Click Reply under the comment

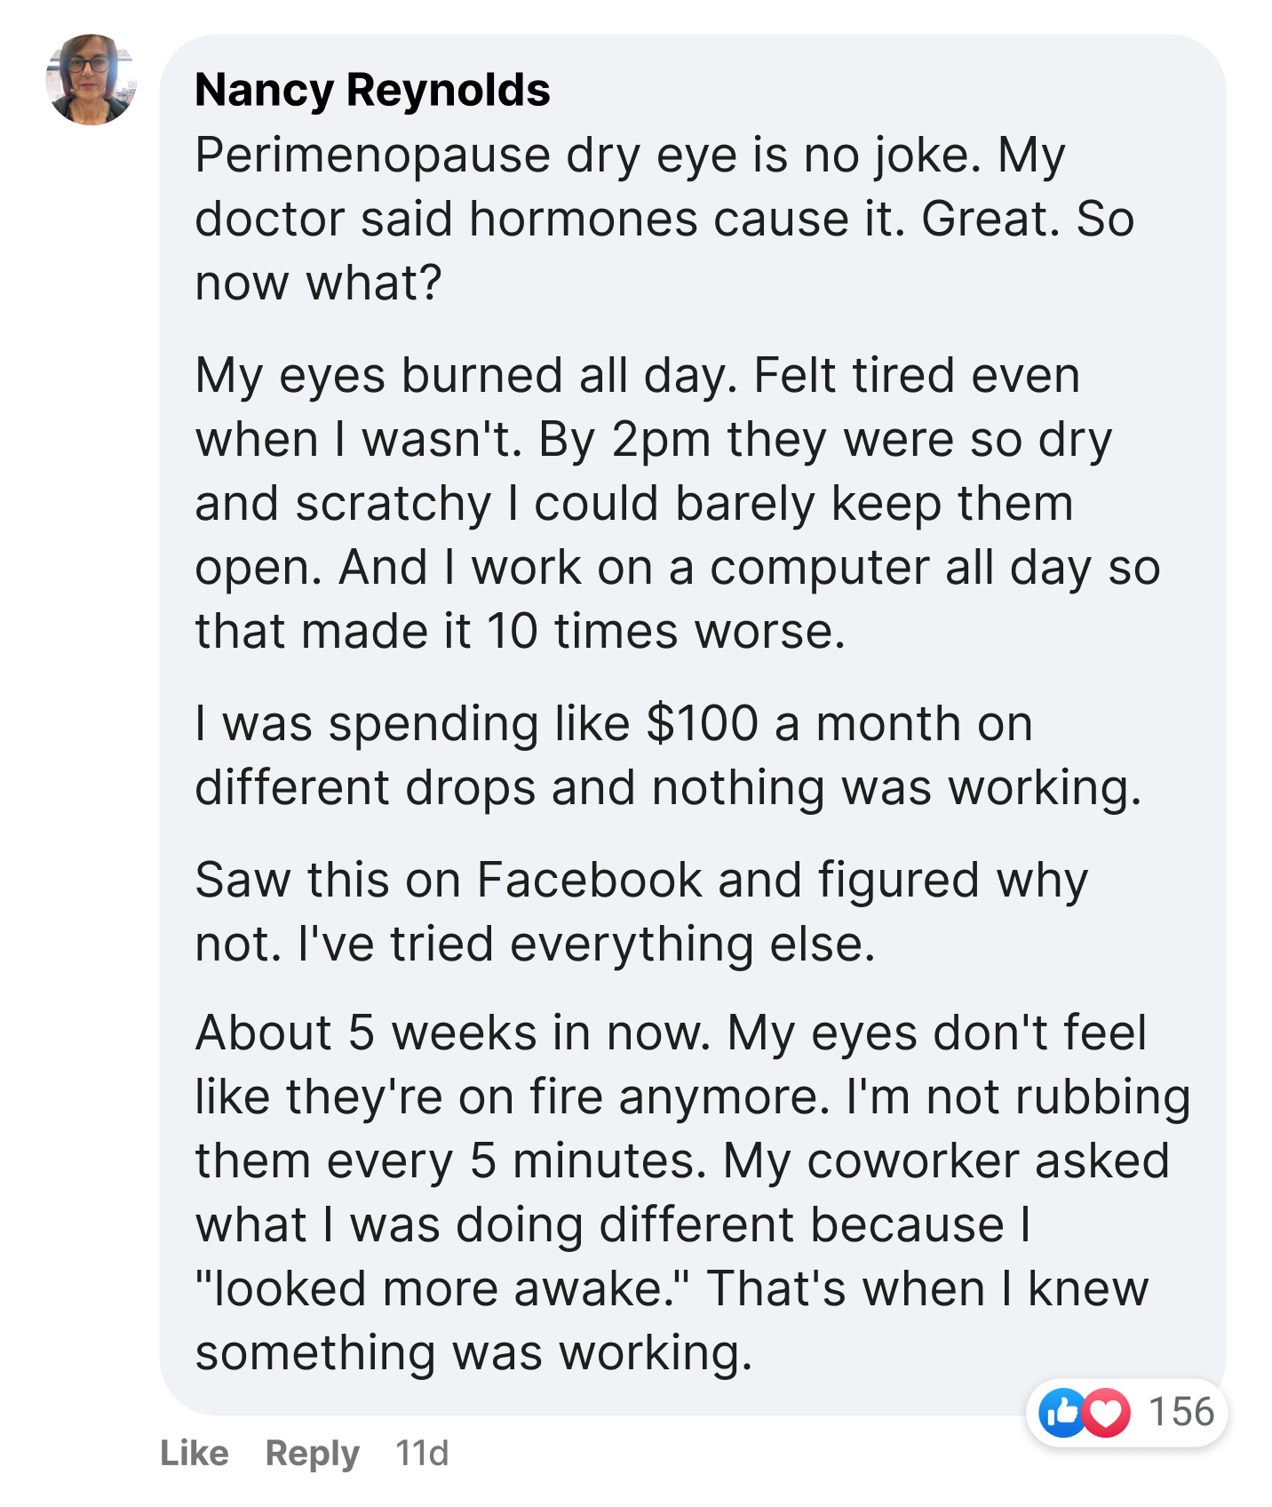(x=312, y=1454)
